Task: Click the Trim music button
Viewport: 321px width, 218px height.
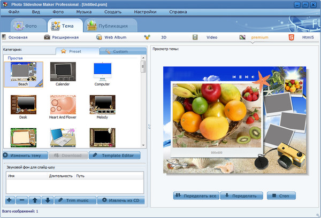Action: [75, 200]
